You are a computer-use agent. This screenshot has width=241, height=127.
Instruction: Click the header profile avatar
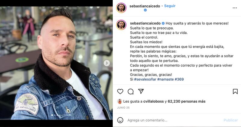coord(121,8)
